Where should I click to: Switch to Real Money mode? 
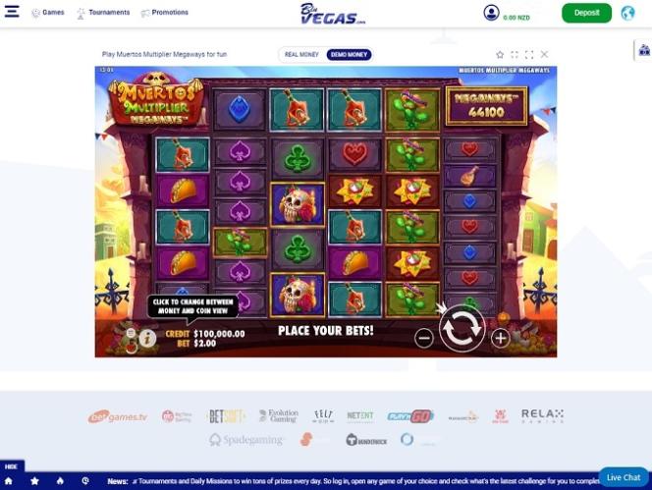[x=301, y=54]
